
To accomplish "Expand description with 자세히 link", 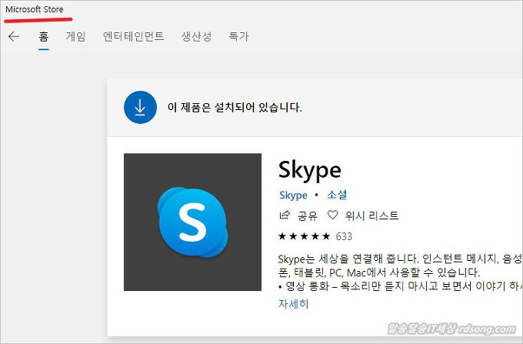I will pyautogui.click(x=294, y=304).
